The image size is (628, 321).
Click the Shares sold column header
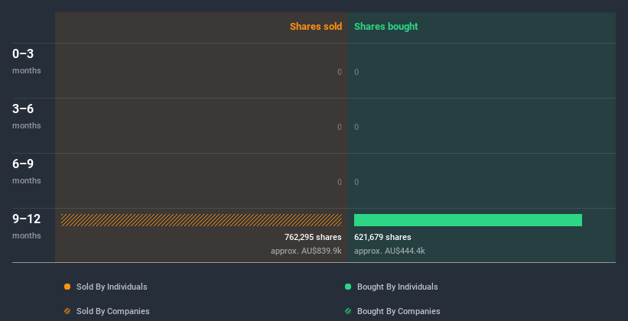316,27
